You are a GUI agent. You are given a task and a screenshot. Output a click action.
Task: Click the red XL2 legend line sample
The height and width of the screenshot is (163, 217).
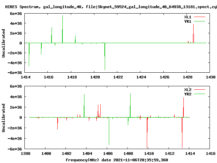(x=199, y=90)
